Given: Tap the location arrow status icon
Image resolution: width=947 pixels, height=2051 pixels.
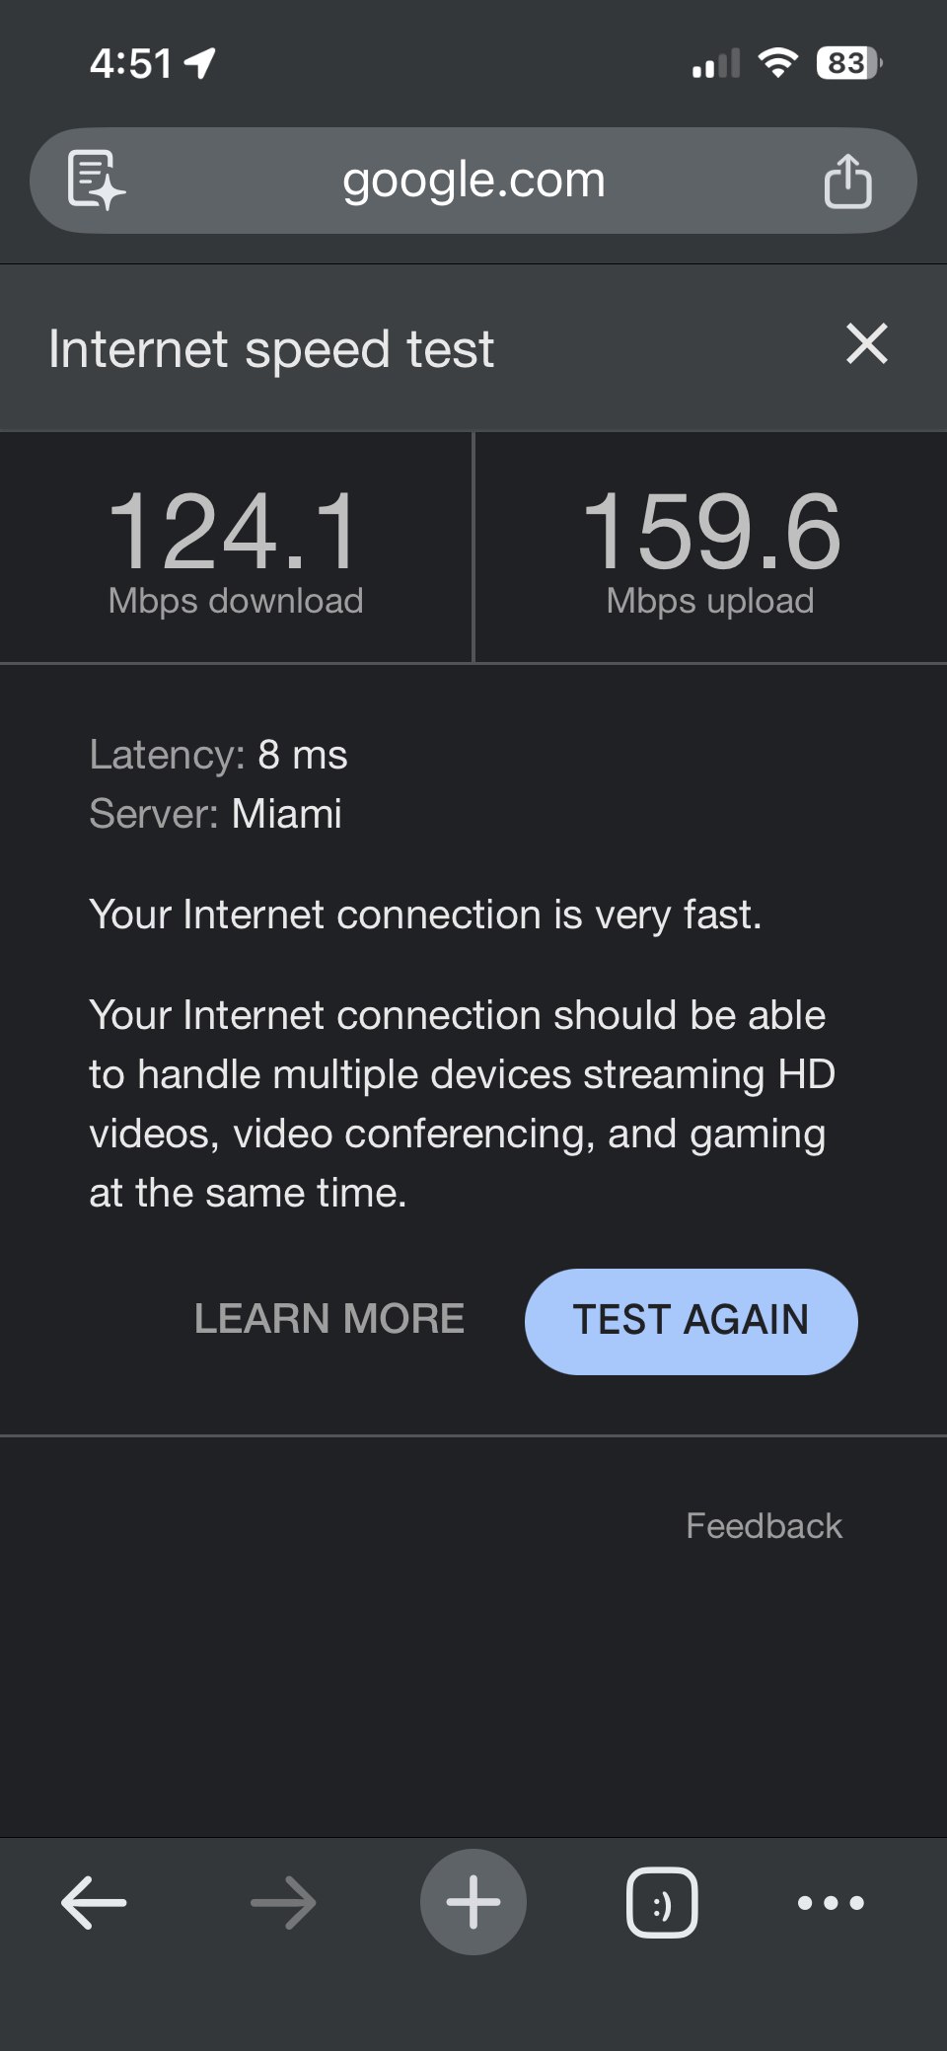Looking at the screenshot, I should (x=200, y=64).
